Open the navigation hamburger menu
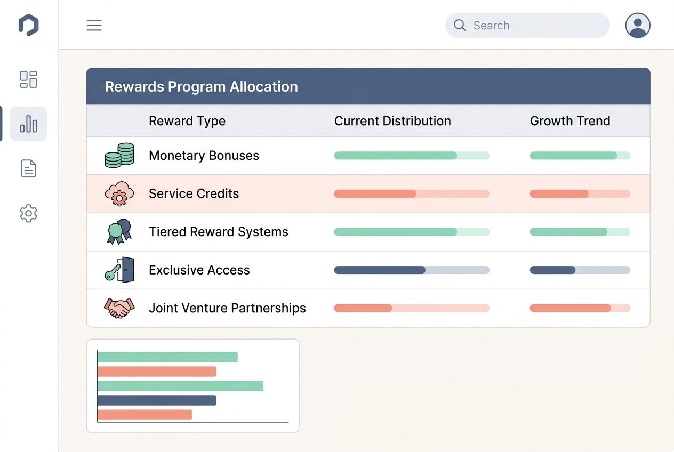674x452 pixels. [x=94, y=25]
